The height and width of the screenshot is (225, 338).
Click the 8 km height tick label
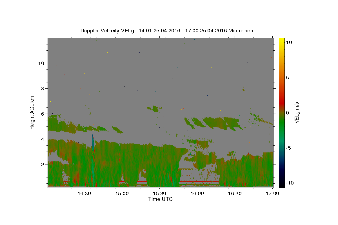click(x=42, y=88)
